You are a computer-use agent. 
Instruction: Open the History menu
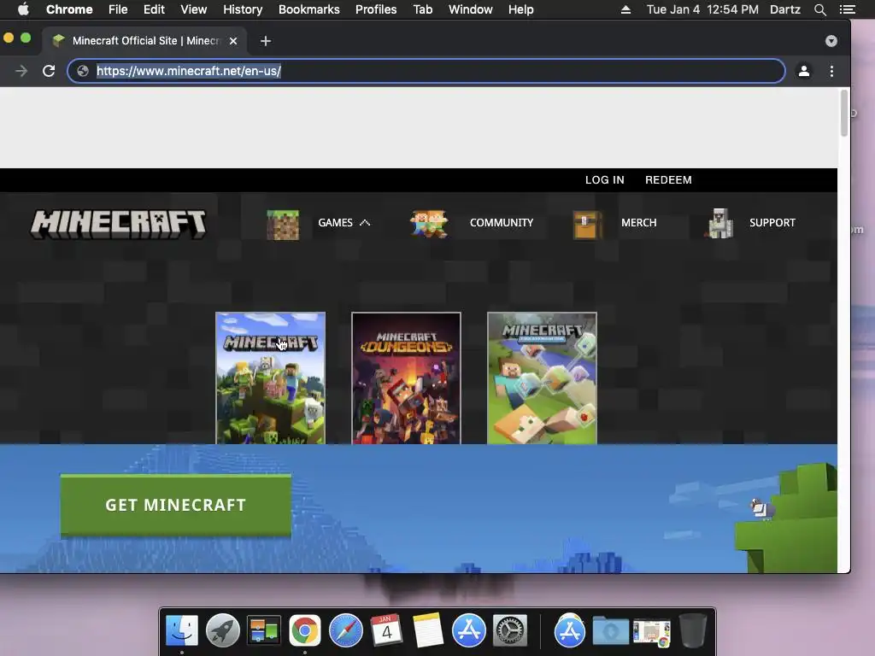pos(243,9)
